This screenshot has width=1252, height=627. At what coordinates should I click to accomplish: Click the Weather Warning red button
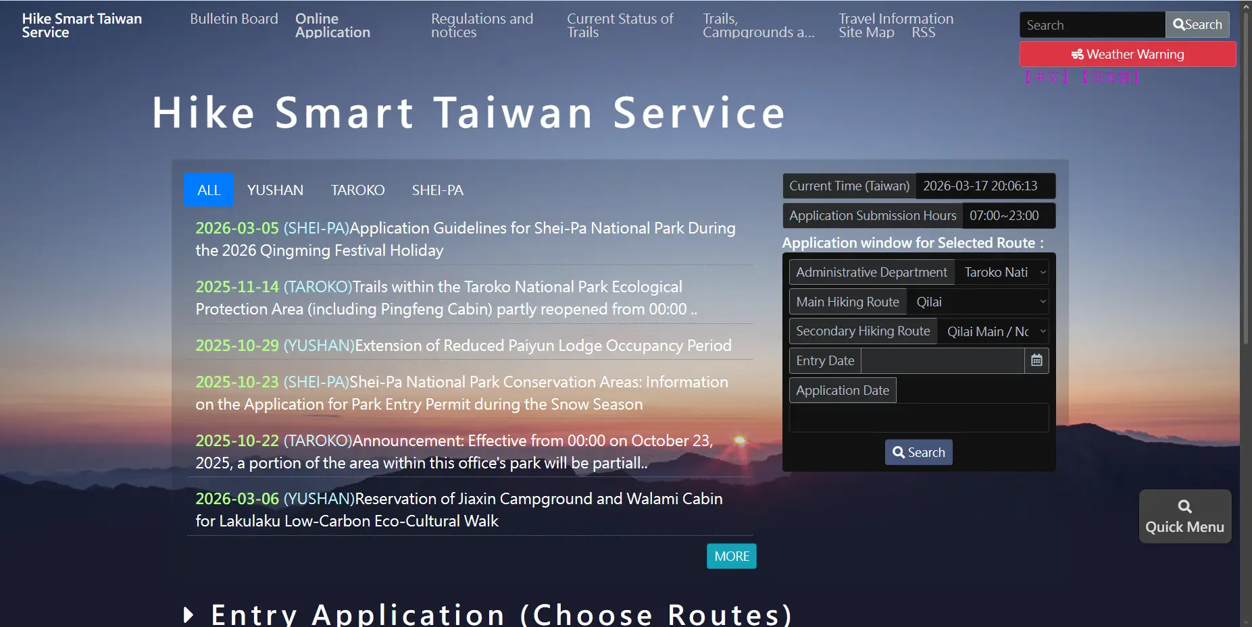pos(1127,54)
